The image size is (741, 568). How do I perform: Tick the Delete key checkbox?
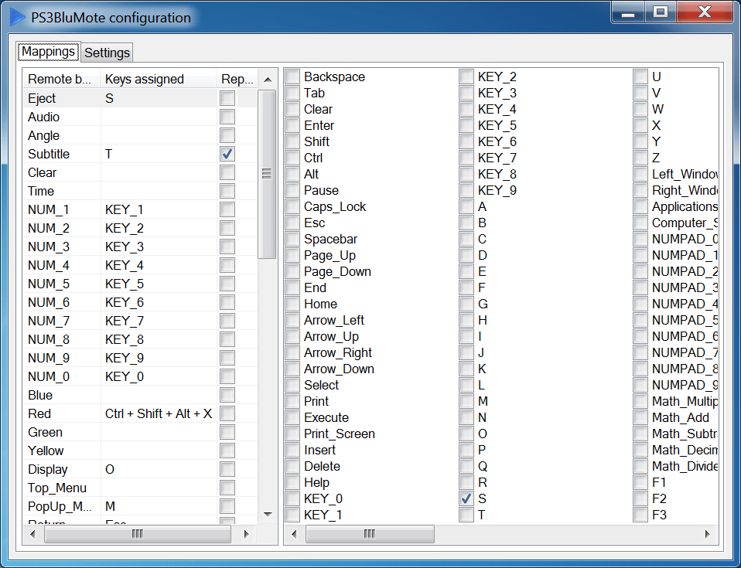292,466
